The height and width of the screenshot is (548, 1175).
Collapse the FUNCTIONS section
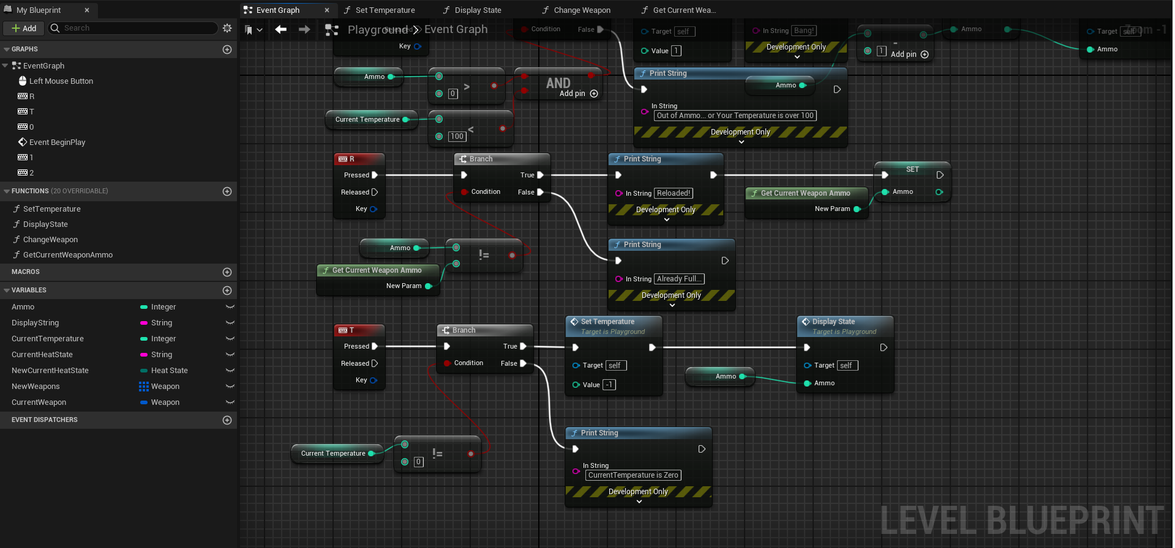pyautogui.click(x=7, y=191)
